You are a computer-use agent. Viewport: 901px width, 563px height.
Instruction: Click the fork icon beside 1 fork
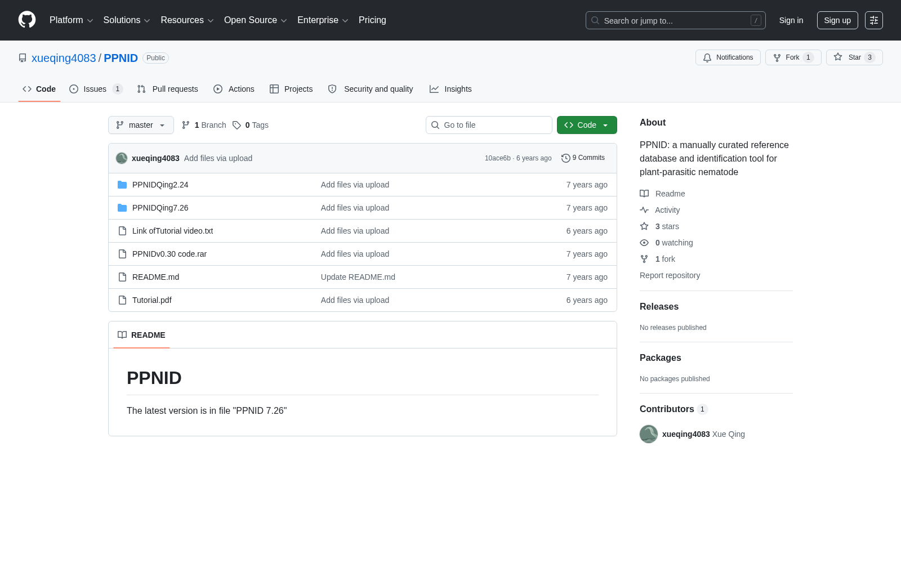pos(644,259)
